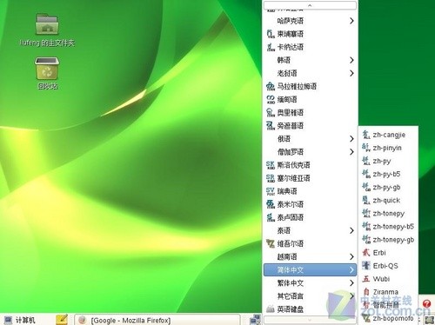Open the 回收站 trash icon on desktop
The width and height of the screenshot is (435, 325).
coord(47,68)
